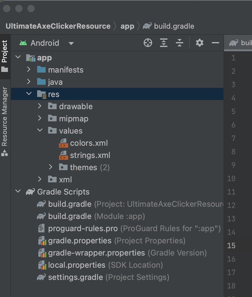Click the Android view label
The width and height of the screenshot is (252, 297).
coord(45,43)
